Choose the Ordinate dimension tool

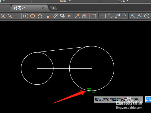[x=124, y=16]
